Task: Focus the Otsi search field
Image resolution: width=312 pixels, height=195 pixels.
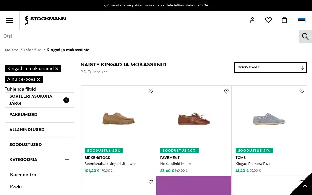Action: 149,36
